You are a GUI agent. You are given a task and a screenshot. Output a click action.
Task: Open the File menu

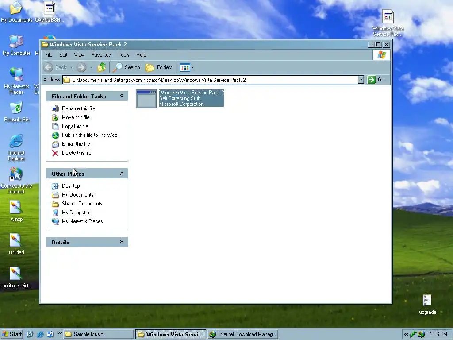click(x=49, y=55)
